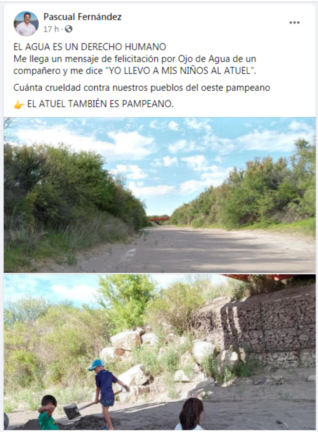This screenshot has height=432, width=318.
Task: Open the photo of children digging
Action: pyautogui.click(x=159, y=352)
